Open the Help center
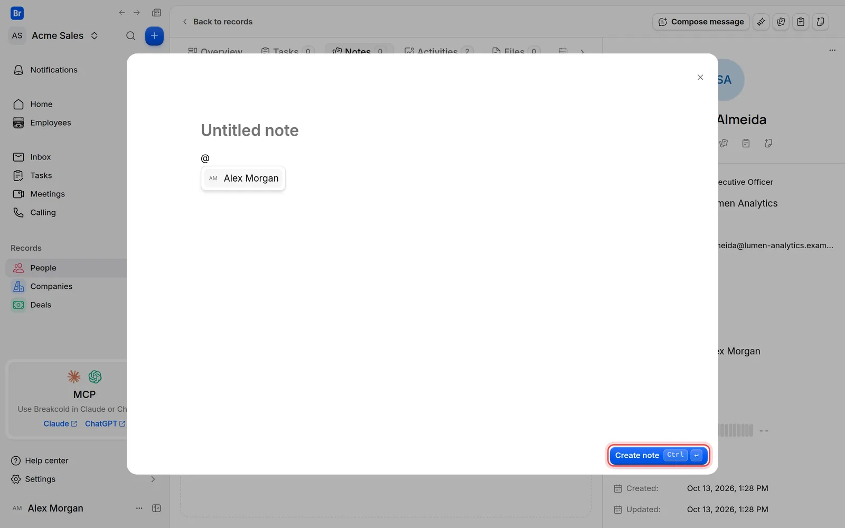 click(40, 460)
